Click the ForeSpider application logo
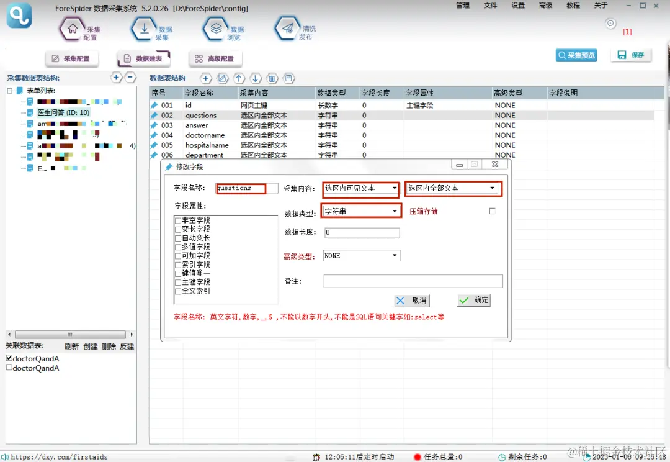This screenshot has height=462, width=670. [x=19, y=16]
